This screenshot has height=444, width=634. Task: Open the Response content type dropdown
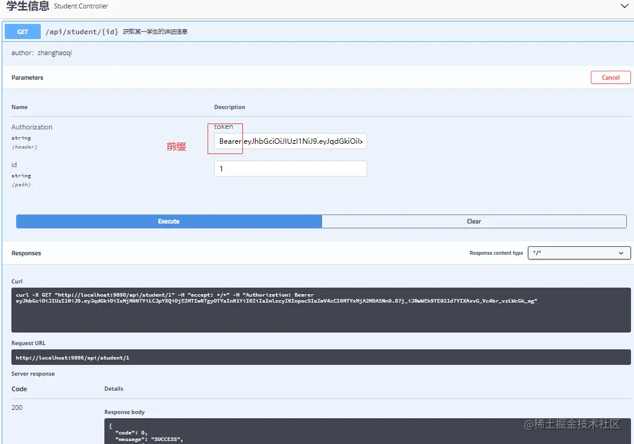579,253
